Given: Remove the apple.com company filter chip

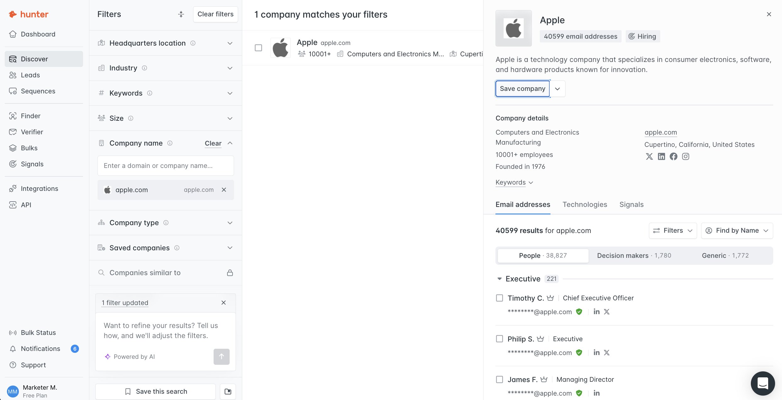Looking at the screenshot, I should (x=224, y=190).
